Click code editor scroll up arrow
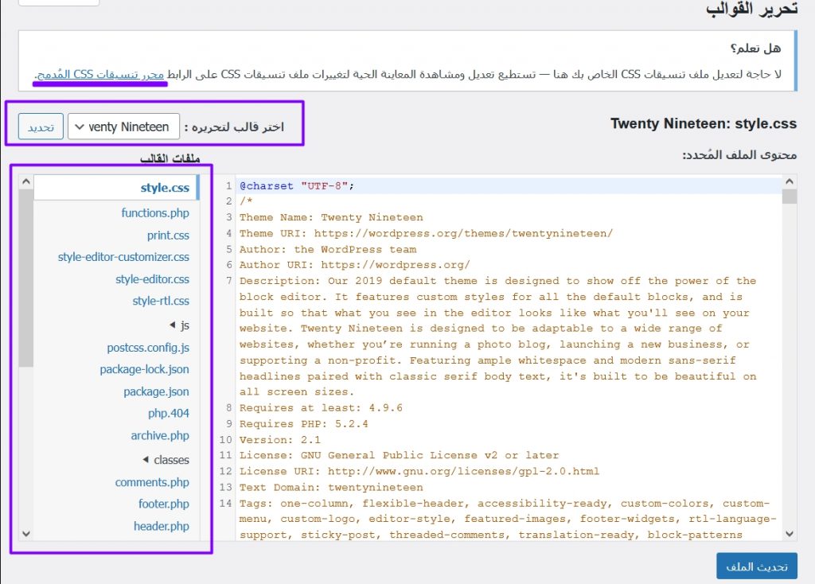Image resolution: width=815 pixels, height=584 pixels. pos(789,181)
